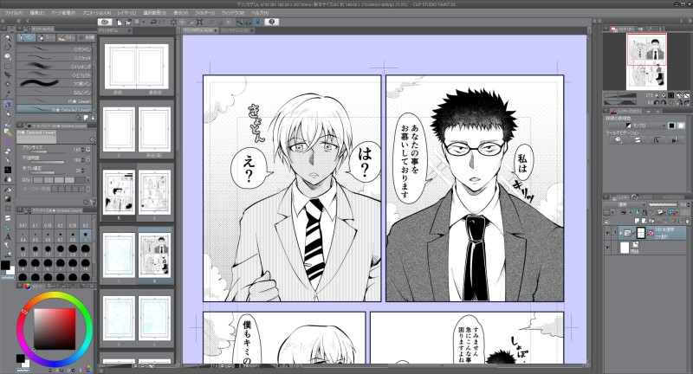Select the ○スケッチ sub tool
The height and width of the screenshot is (374, 693).
54,58
